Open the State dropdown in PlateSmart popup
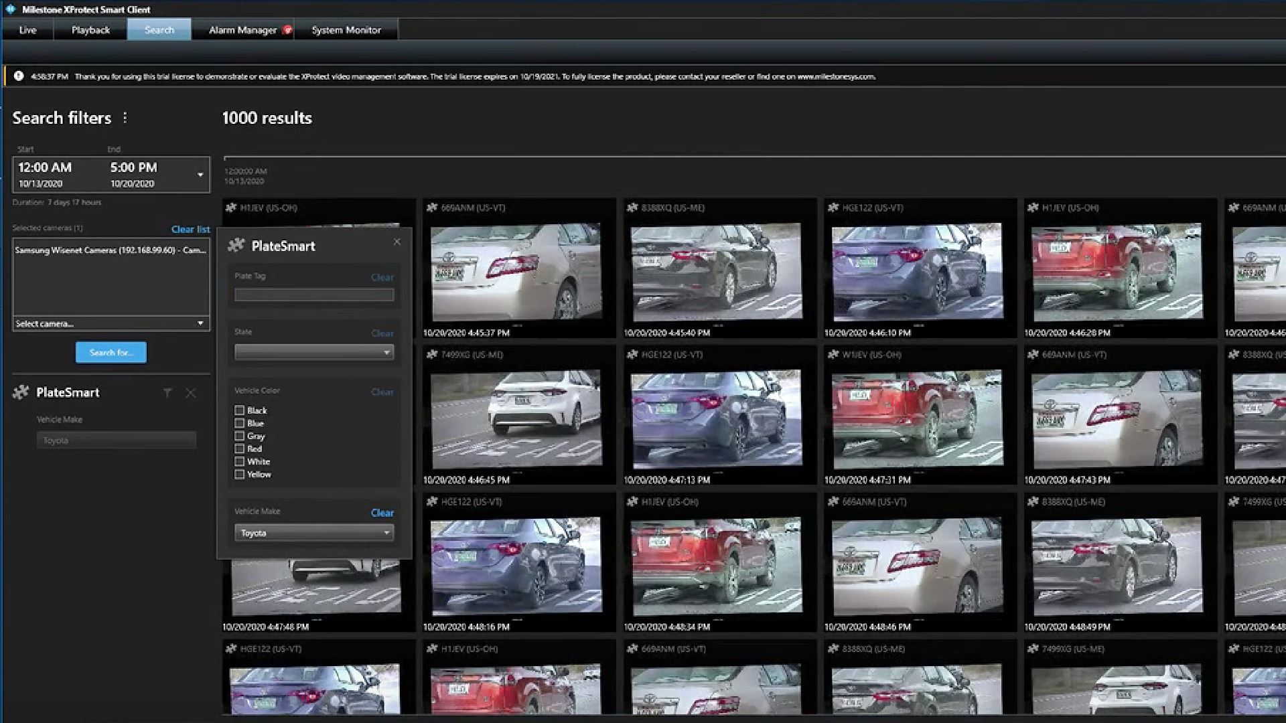Image resolution: width=1286 pixels, height=723 pixels. point(314,352)
